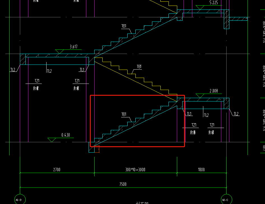Pick the orange marker at the stair base
Image resolution: width=265 pixels, height=204 pixels.
coord(97,149)
